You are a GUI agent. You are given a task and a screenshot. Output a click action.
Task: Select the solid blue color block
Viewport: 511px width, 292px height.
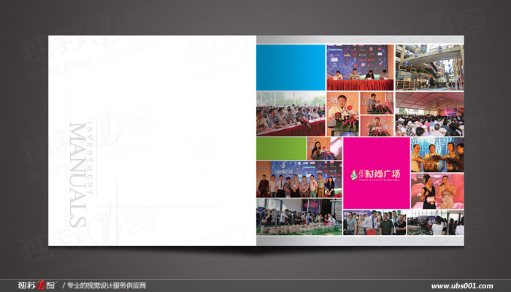291,67
